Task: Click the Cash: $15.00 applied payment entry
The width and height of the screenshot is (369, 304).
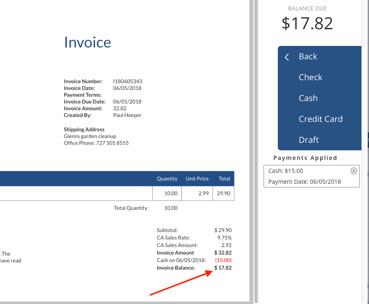Action: [286, 171]
